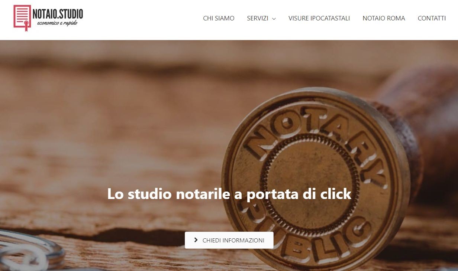This screenshot has height=271, width=458.
Task: Open the Chi Siamo page
Action: click(219, 18)
